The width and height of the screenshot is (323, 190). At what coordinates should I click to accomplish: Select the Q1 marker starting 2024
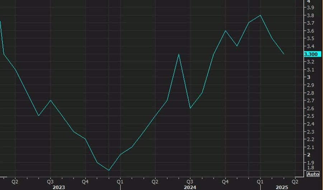(x=120, y=181)
